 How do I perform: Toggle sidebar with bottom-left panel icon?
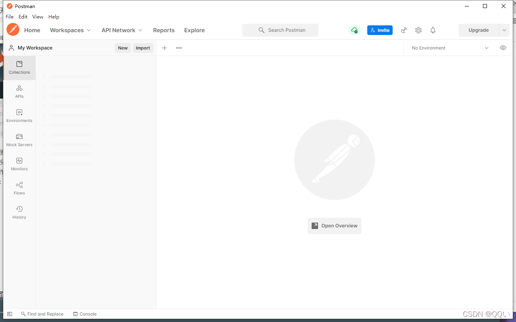coord(10,314)
